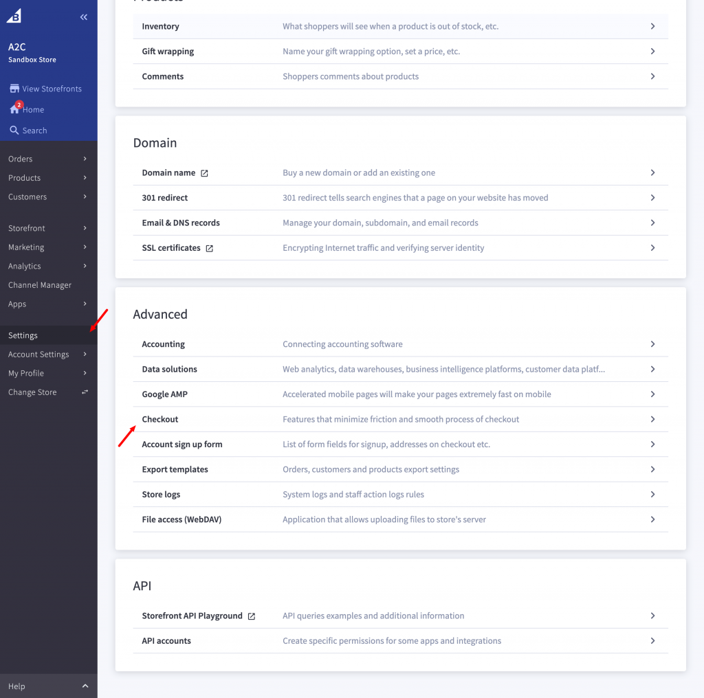Click the arrow on the Inventory row

click(652, 26)
